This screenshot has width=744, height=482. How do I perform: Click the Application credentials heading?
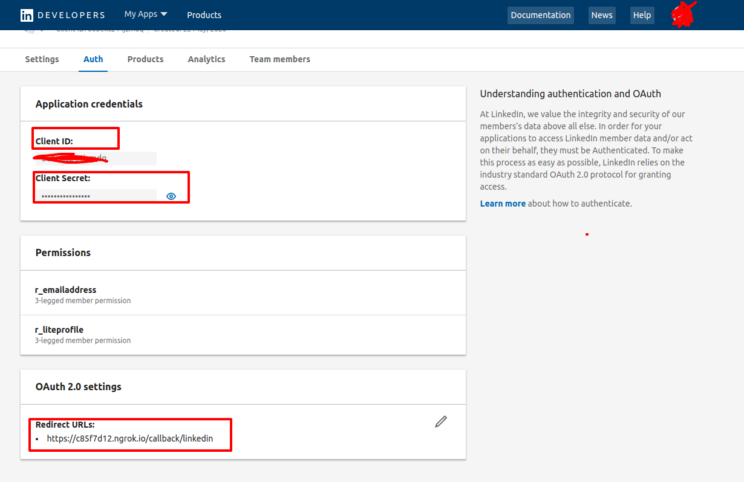(89, 104)
